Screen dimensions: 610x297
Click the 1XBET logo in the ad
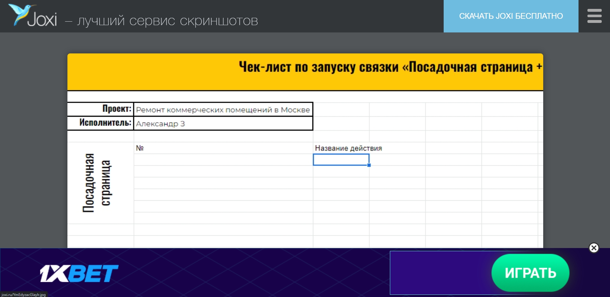[79, 273]
